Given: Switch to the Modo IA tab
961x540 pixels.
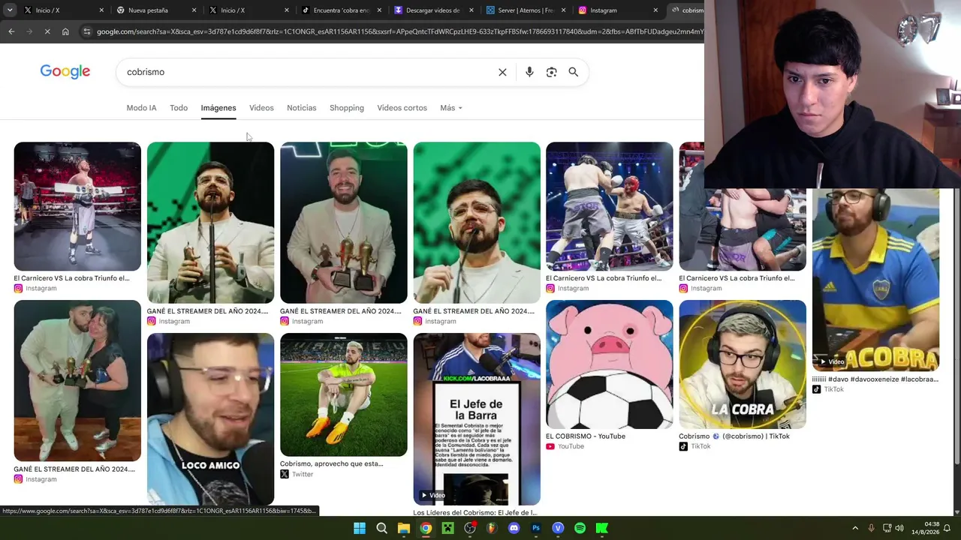Looking at the screenshot, I should point(141,108).
